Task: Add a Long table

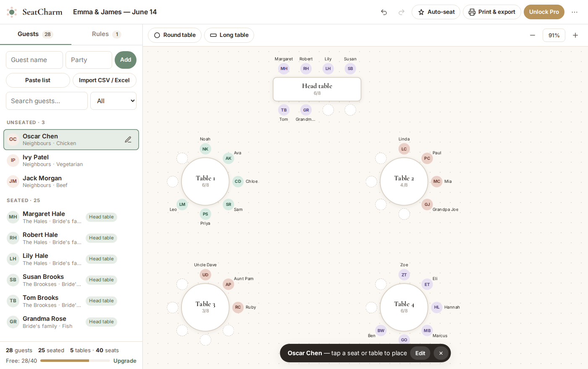Action: (229, 35)
